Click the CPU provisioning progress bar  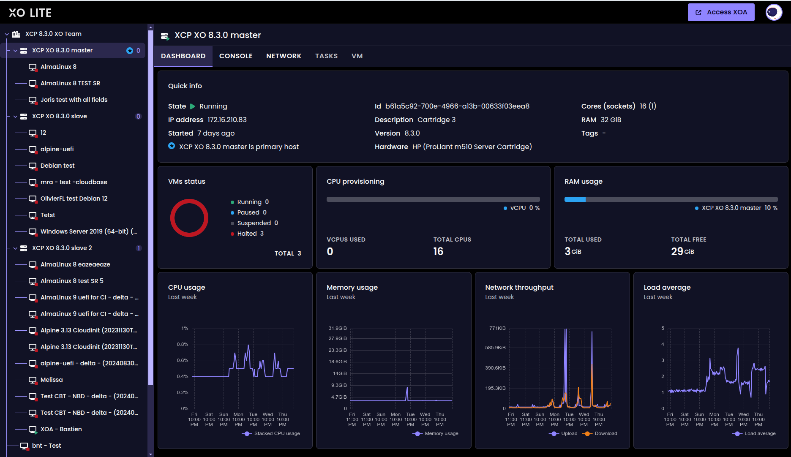433,199
